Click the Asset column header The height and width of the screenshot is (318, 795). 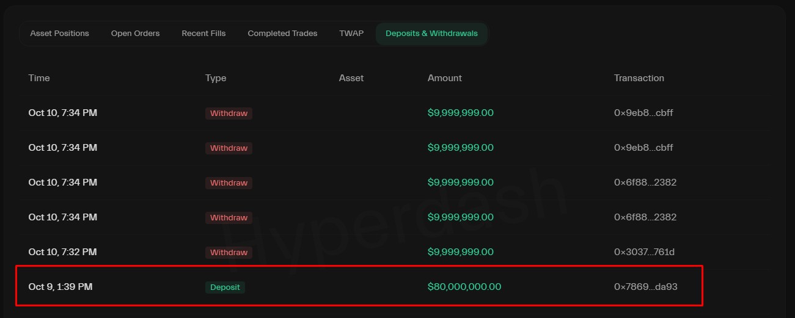pyautogui.click(x=351, y=78)
